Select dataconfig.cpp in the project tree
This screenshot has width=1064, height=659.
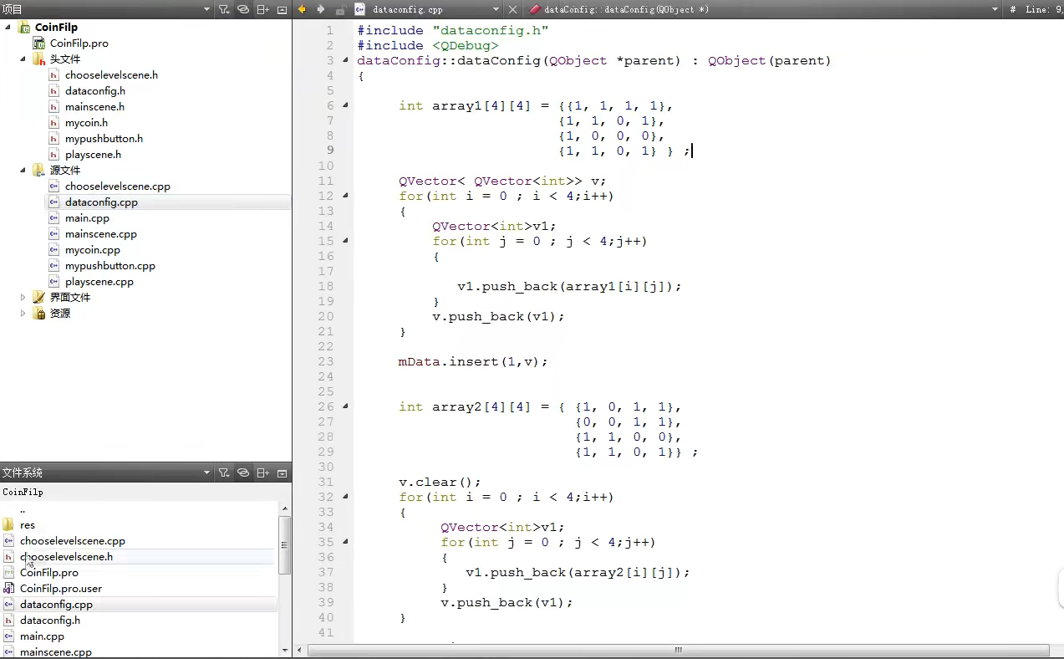tap(101, 202)
